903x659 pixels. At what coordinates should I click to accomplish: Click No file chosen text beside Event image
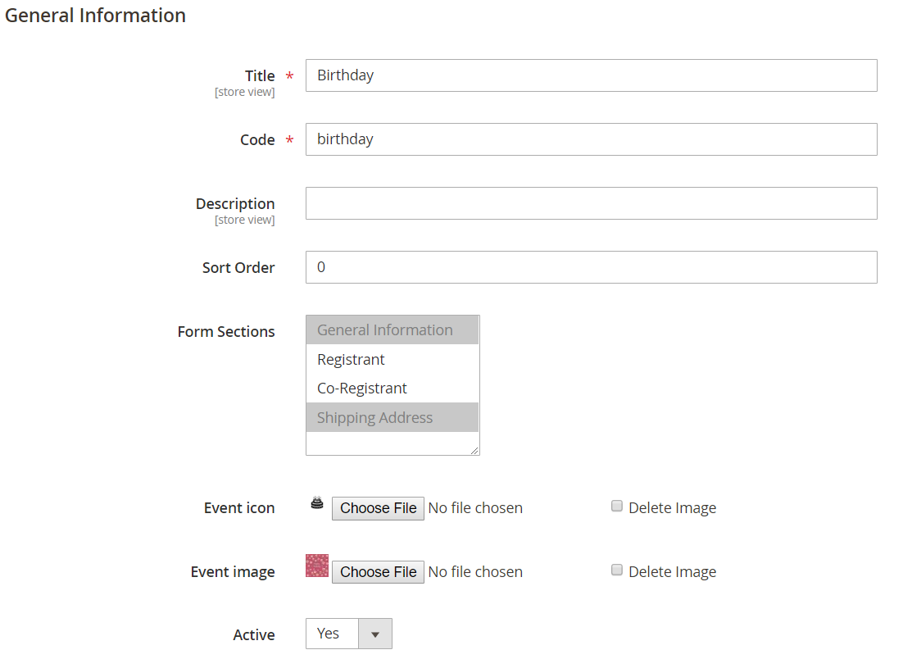click(475, 572)
